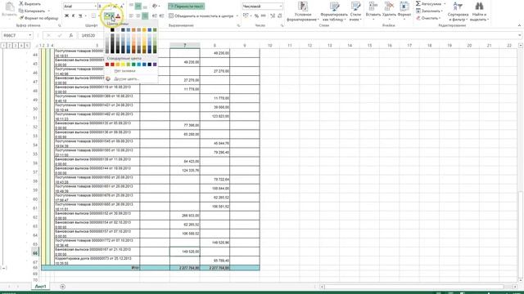This screenshot has height=294, width=524.
Task: Decrease font size with small A icon
Action: 122,7
